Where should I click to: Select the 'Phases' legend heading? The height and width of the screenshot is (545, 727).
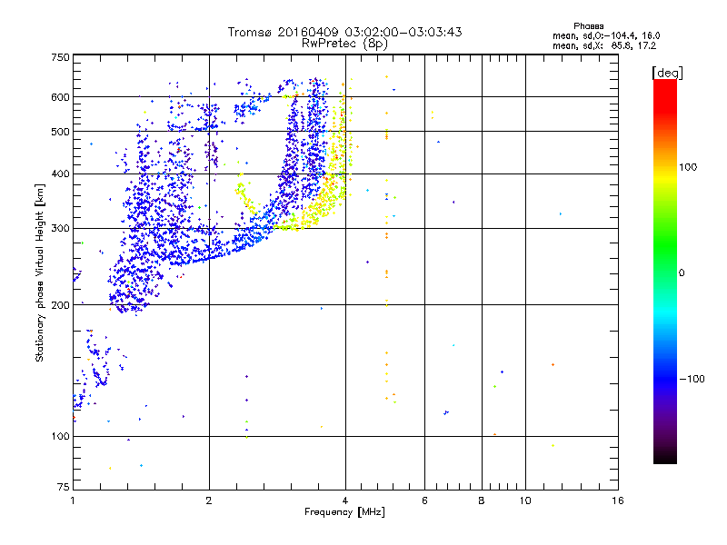click(x=588, y=26)
